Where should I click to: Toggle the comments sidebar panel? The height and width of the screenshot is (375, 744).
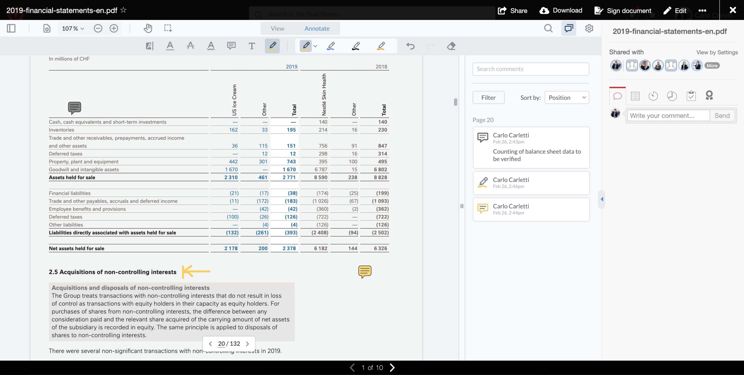coord(568,28)
